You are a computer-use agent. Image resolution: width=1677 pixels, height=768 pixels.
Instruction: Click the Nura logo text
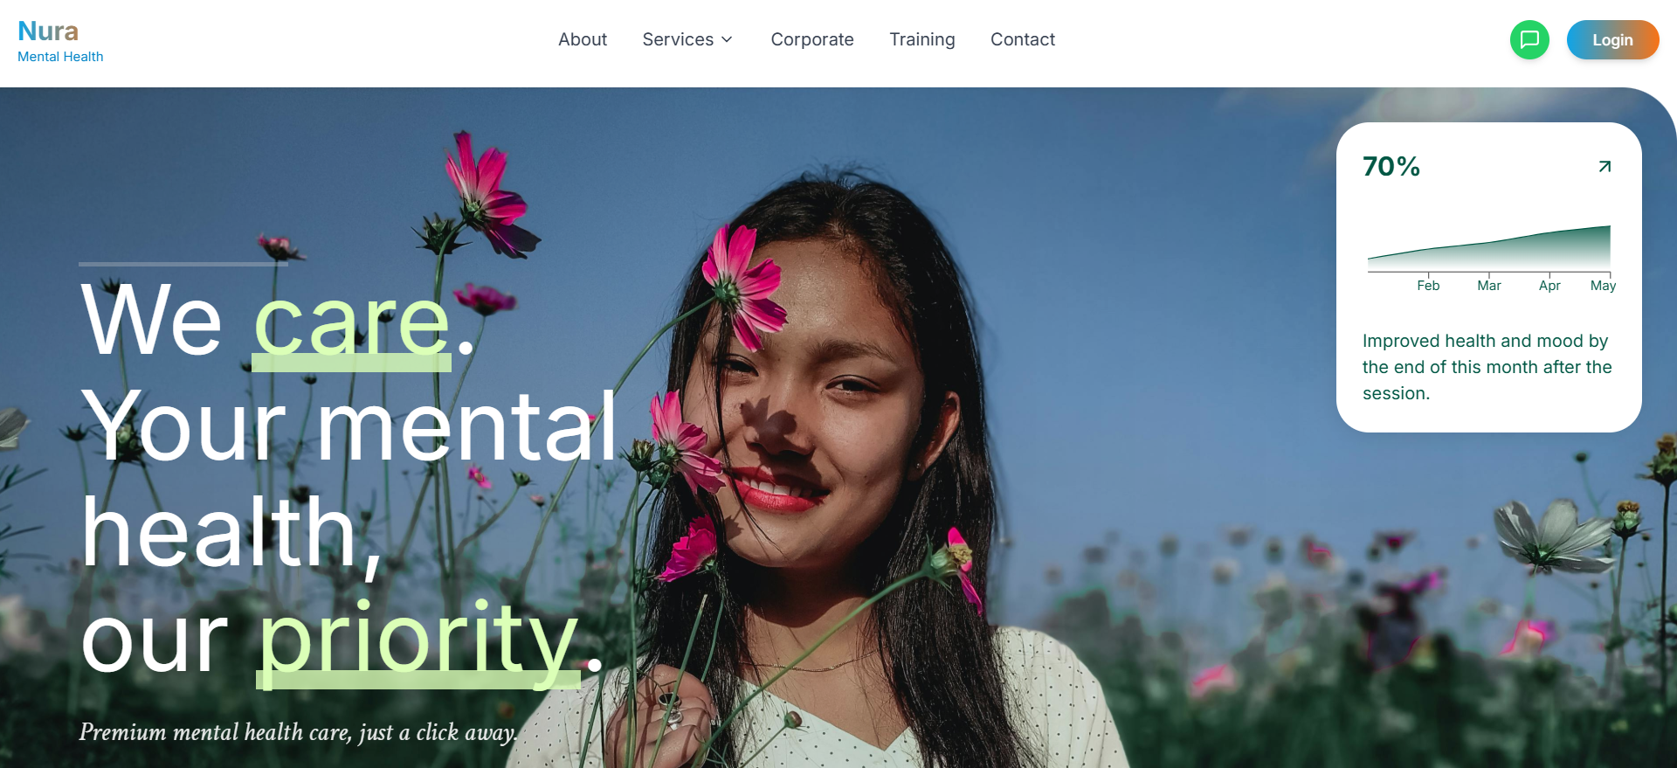[48, 31]
